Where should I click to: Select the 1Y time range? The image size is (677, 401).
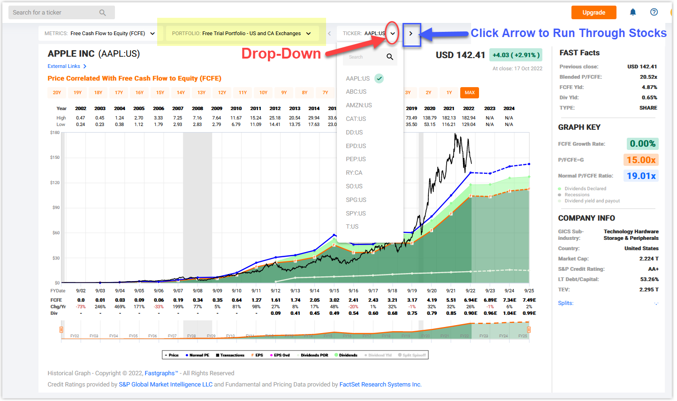point(449,93)
